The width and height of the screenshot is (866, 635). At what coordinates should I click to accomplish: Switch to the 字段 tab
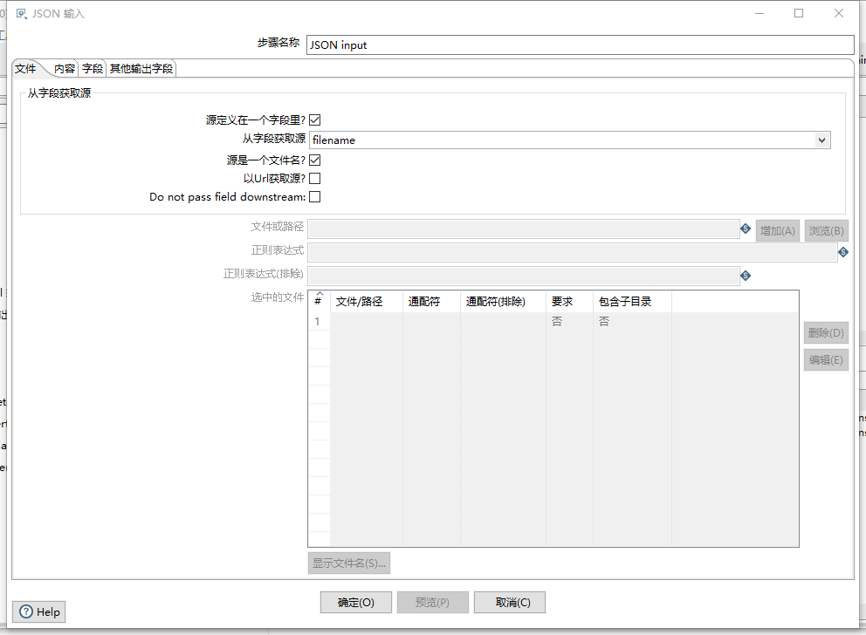point(92,67)
